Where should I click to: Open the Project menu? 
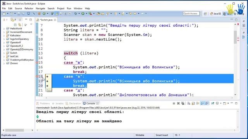(60, 8)
